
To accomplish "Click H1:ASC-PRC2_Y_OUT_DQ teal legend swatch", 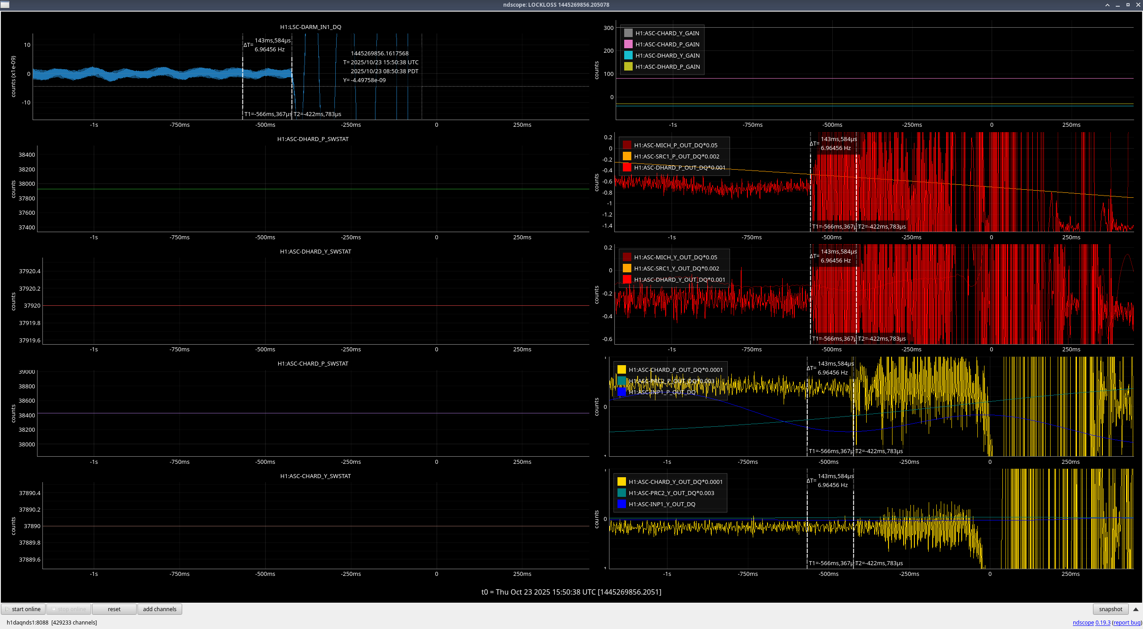I will pyautogui.click(x=622, y=493).
